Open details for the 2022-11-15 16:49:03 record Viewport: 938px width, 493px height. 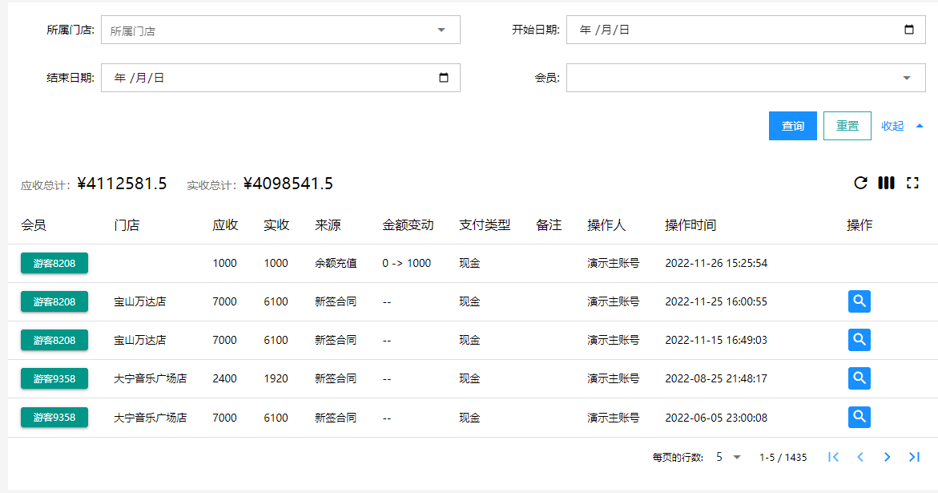point(859,340)
